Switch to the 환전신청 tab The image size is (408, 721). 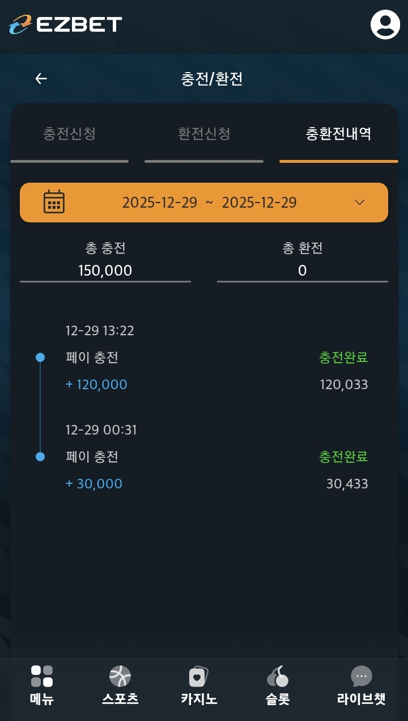coord(204,134)
